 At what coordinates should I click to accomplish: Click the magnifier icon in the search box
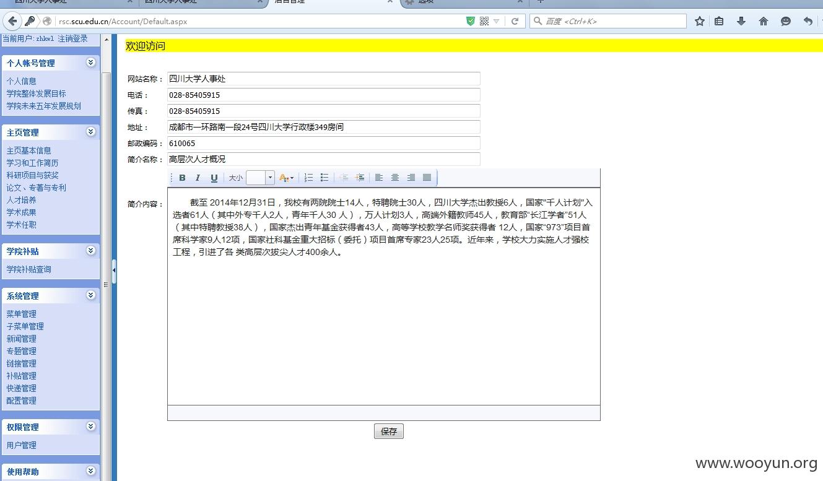click(538, 21)
